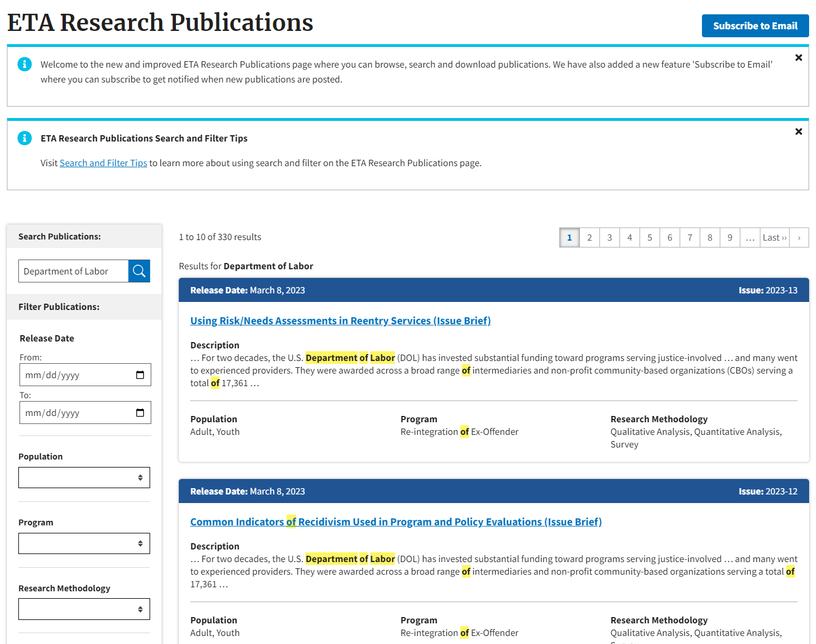816x644 pixels.
Task: Click the info icon in welcome banner
Action: pyautogui.click(x=25, y=64)
